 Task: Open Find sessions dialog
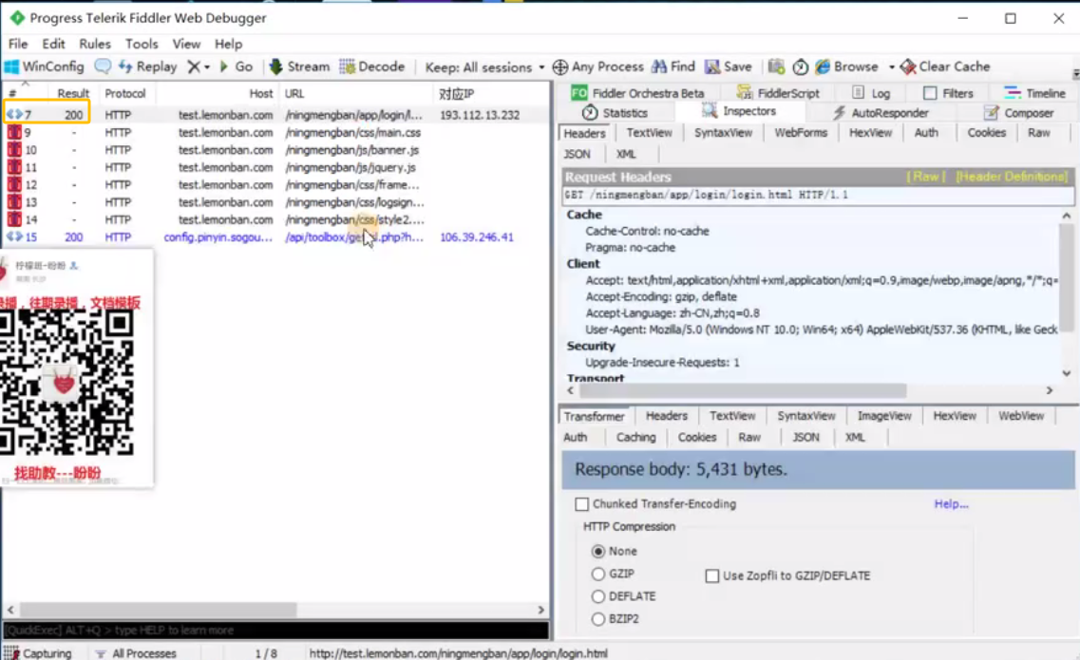click(x=673, y=66)
